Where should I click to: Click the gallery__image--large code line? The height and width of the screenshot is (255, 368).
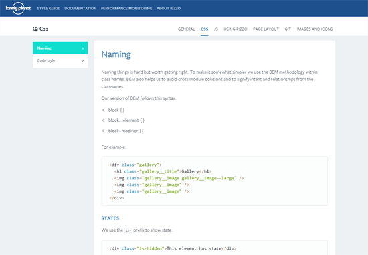(x=179, y=178)
